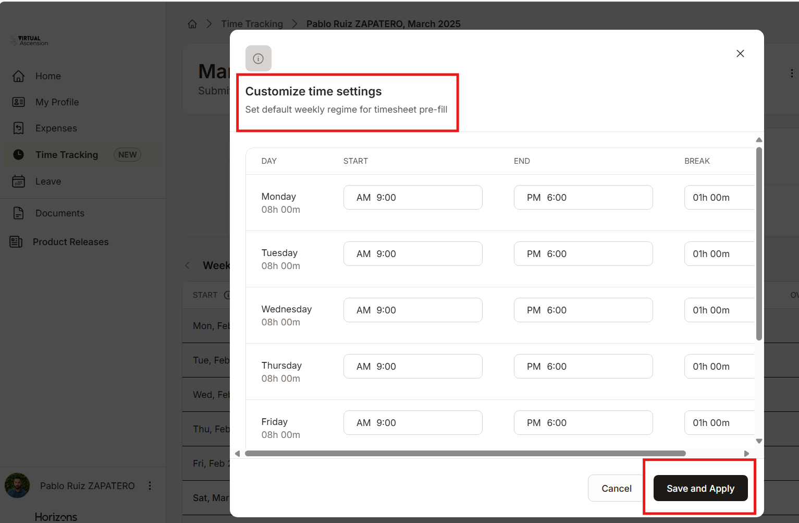The image size is (799, 523).
Task: Click the horizontal scroll left arrow
Action: [238, 454]
